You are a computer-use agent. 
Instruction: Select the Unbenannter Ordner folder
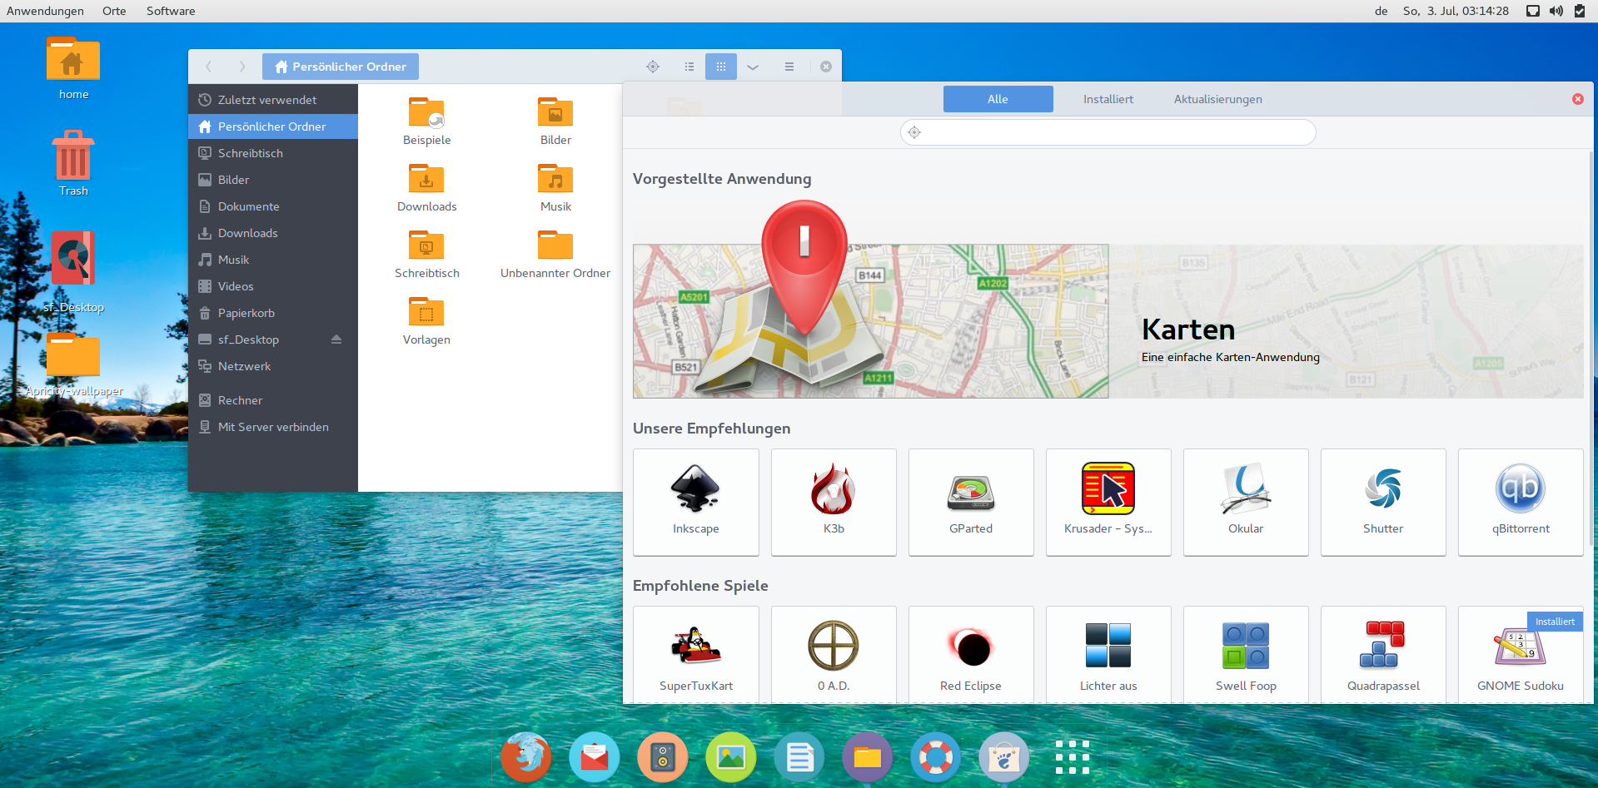[555, 255]
